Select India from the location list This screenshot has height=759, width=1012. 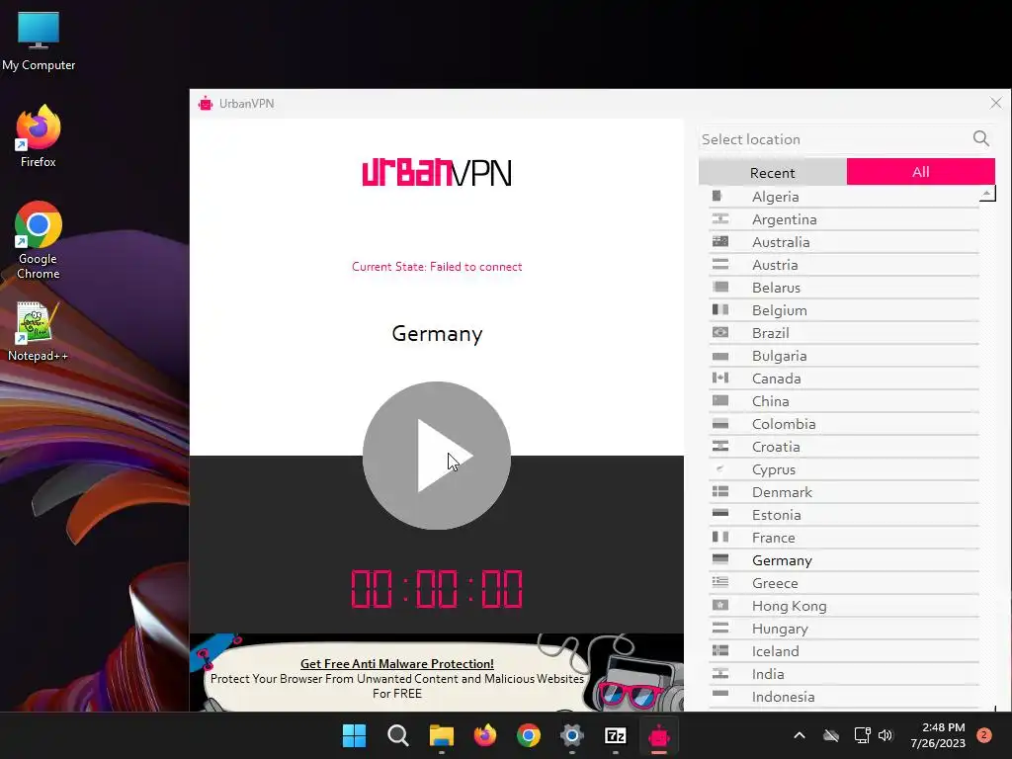pos(844,674)
